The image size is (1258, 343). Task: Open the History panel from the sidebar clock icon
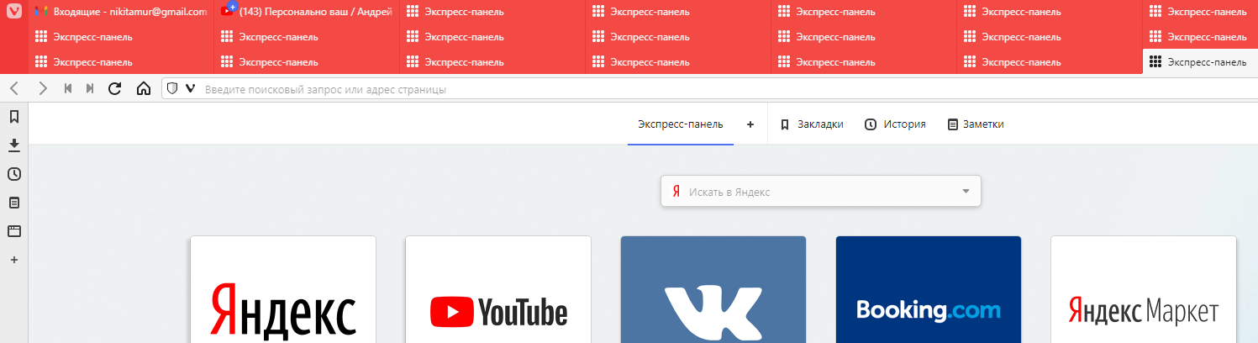pos(13,174)
